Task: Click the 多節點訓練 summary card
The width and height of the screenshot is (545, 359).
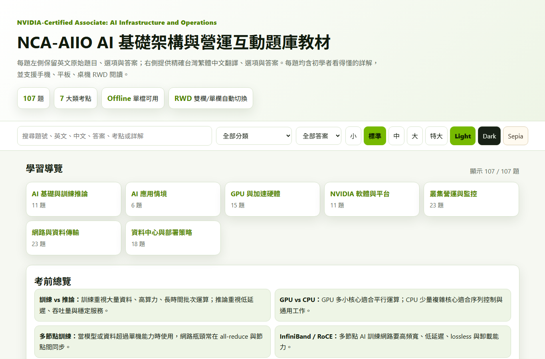Action: (153, 342)
